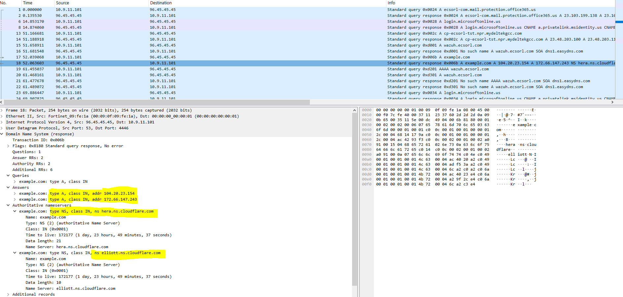623x297 pixels.
Task: Click packet list horizontal scrollbar thumb
Action: tap(156, 102)
